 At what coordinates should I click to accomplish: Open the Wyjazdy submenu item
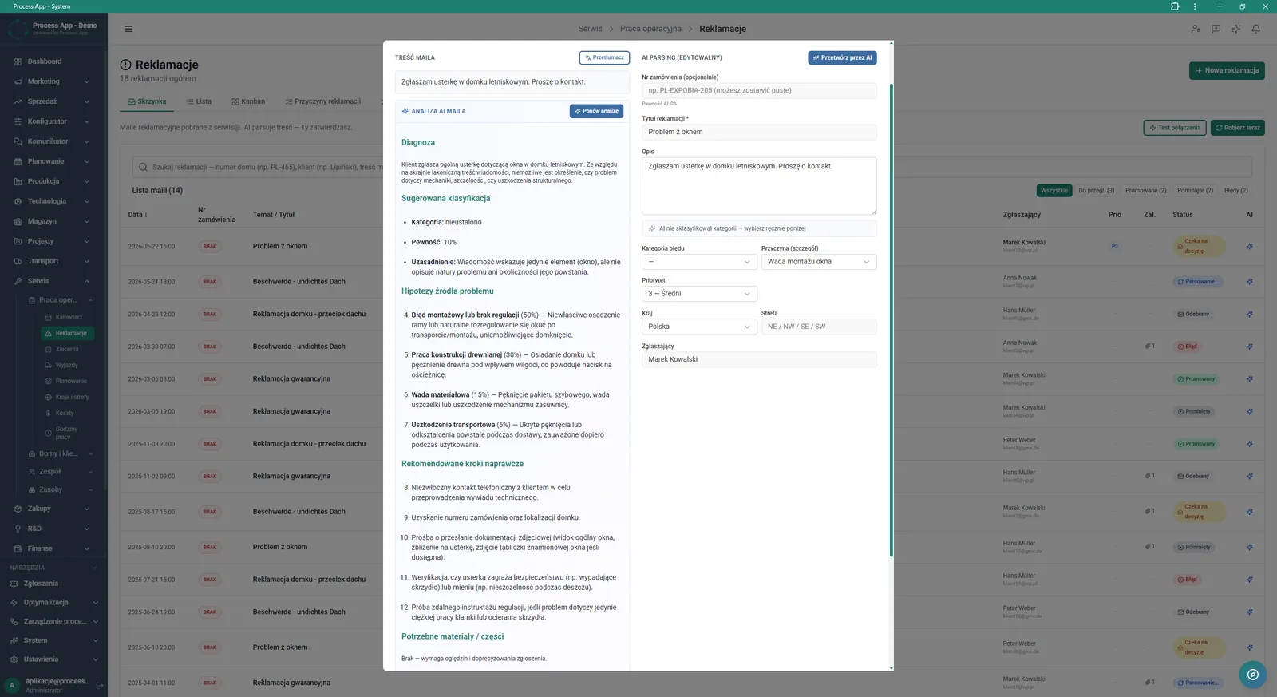click(x=66, y=365)
